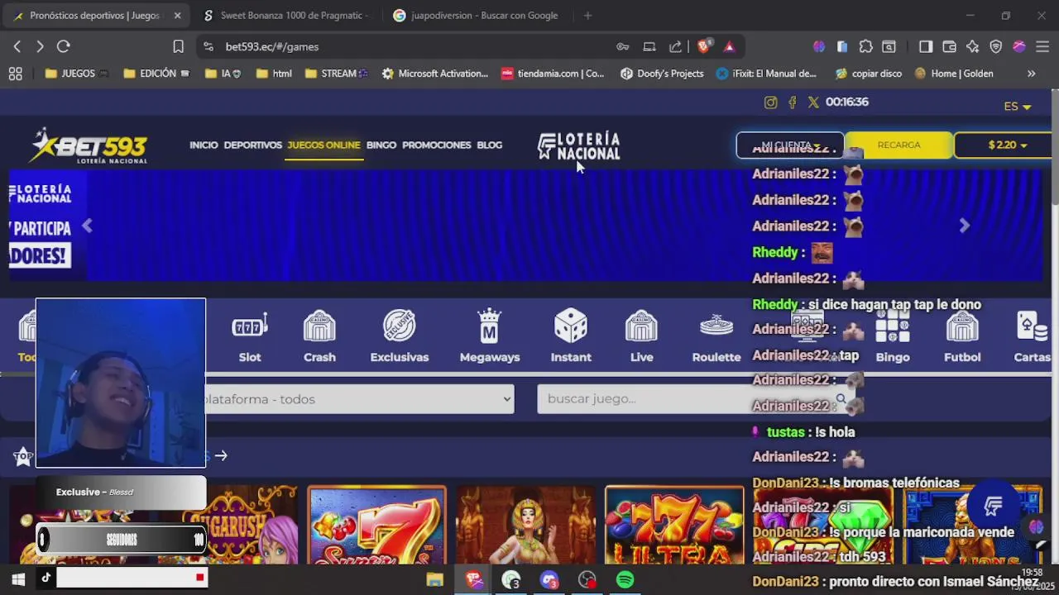Viewport: 1059px width, 595px height.
Task: Select the Roulette category icon
Action: click(716, 337)
